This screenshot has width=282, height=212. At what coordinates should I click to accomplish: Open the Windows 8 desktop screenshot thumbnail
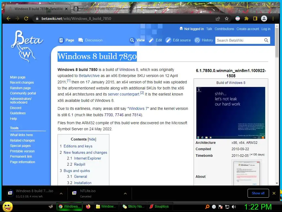[231, 113]
